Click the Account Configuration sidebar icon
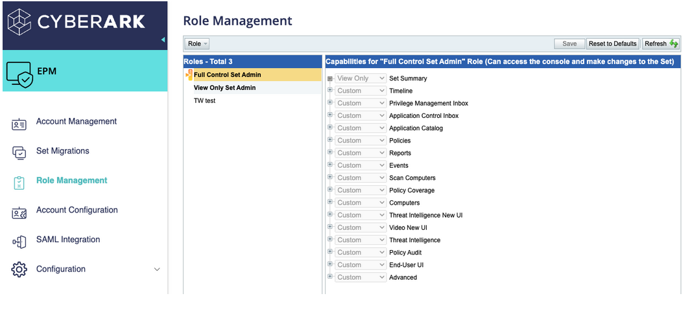 pyautogui.click(x=19, y=212)
